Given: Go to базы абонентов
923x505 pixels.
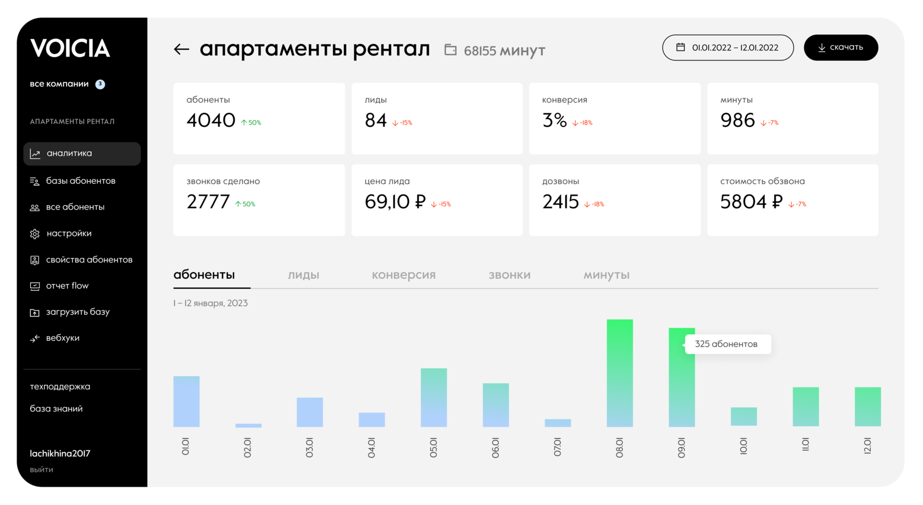Looking at the screenshot, I should (x=81, y=181).
